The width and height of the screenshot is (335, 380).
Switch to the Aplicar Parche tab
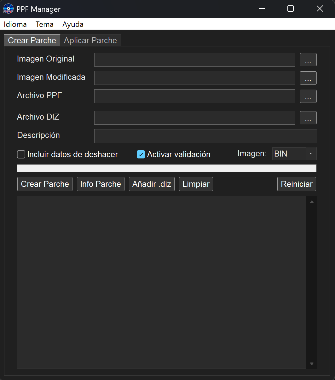point(90,40)
